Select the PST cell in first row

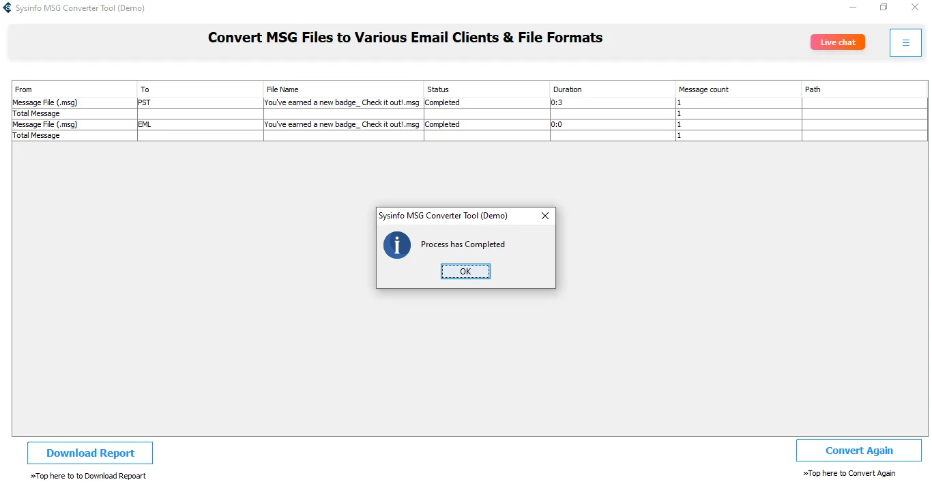144,102
